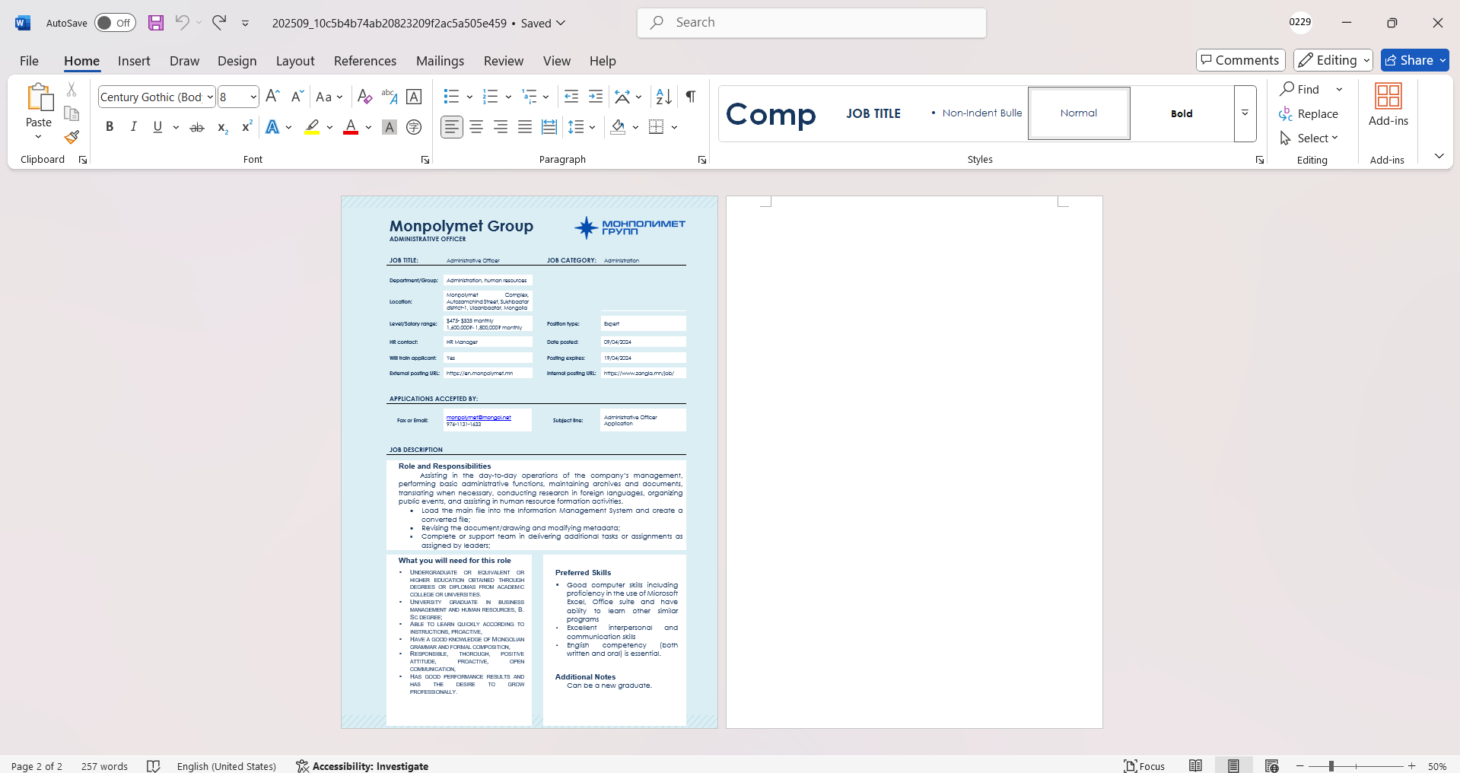Toggle paragraph marks display
Screen dimensions: 1460x773
[x=691, y=97]
